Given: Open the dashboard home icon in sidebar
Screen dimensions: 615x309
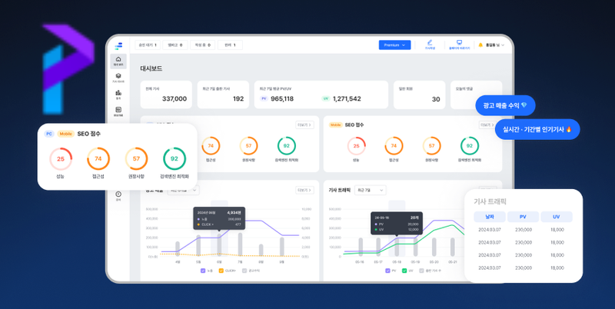Looking at the screenshot, I should [118, 60].
